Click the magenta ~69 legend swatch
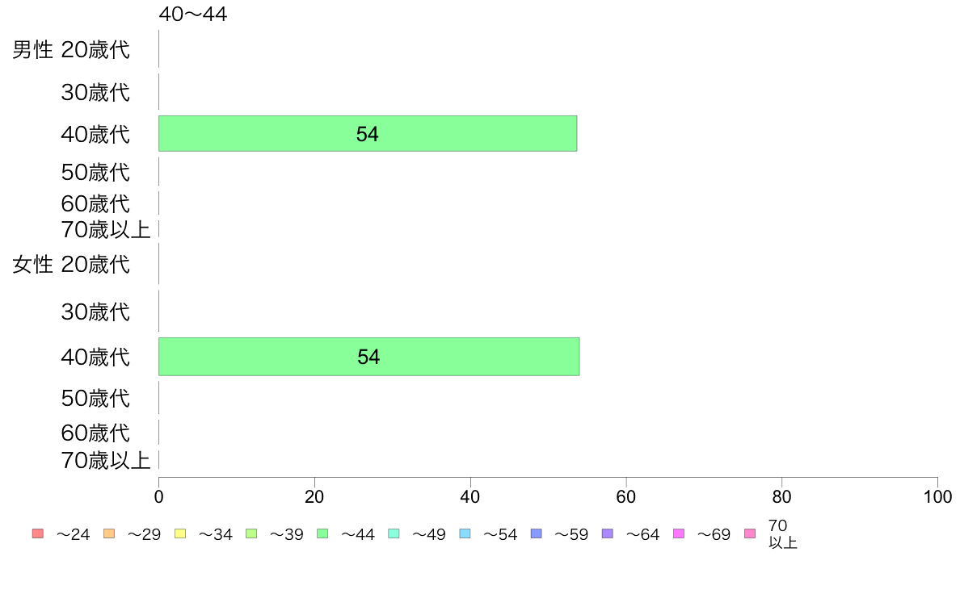960x594 pixels. click(x=678, y=533)
